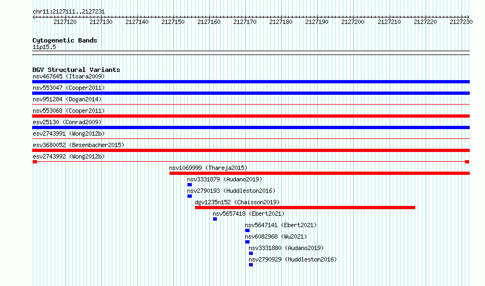Click right red end block of esv2743992

(467, 162)
